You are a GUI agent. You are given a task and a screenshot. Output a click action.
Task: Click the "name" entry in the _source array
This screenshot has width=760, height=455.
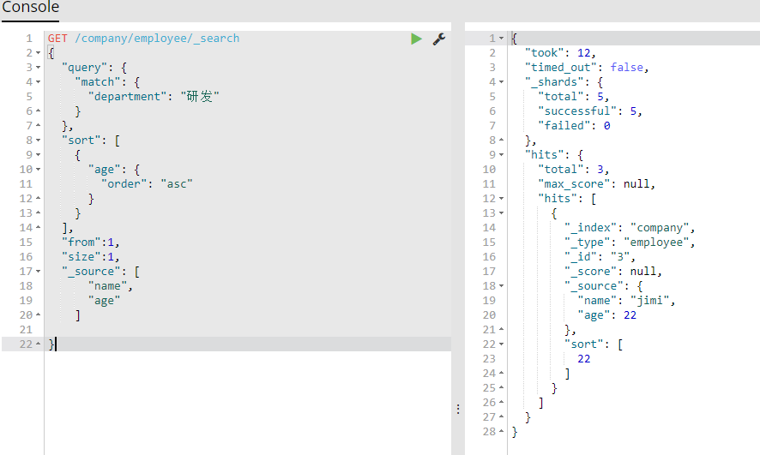pos(110,285)
